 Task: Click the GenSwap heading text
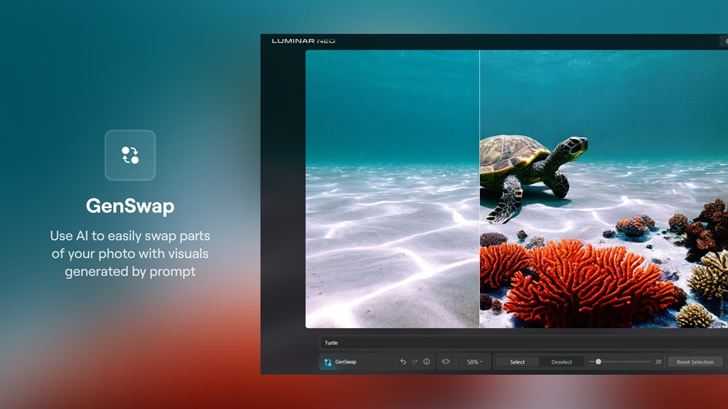coord(130,206)
